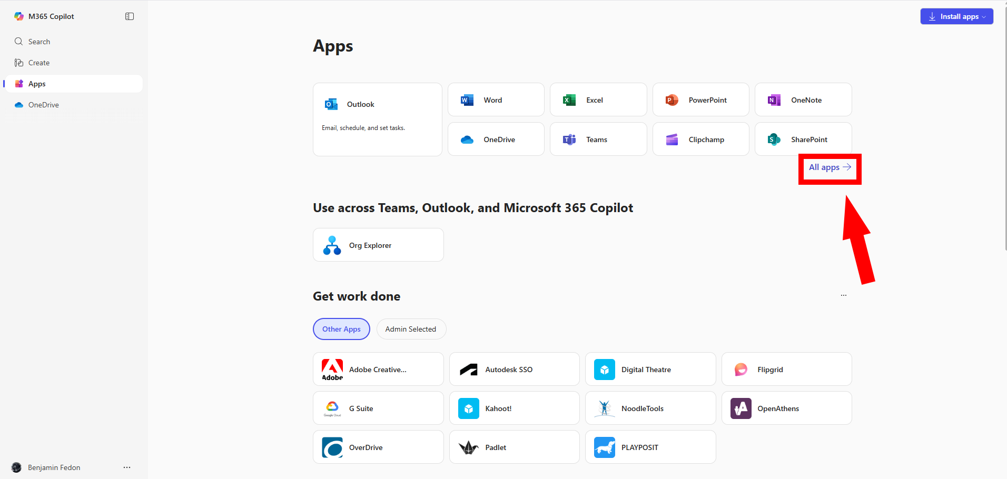Click the M365 Copilot title text
The image size is (1007, 479).
click(x=51, y=16)
